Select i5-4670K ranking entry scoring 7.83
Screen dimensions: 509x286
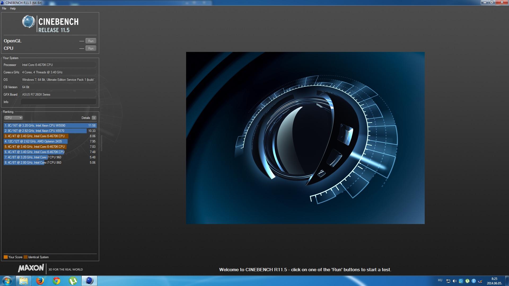(x=50, y=147)
